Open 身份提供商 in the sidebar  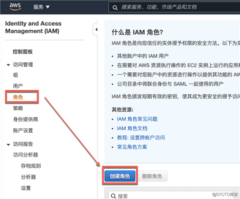coord(26,120)
